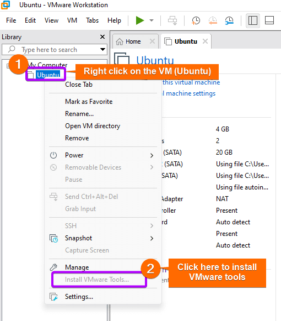Close the Home tab

(x=152, y=41)
